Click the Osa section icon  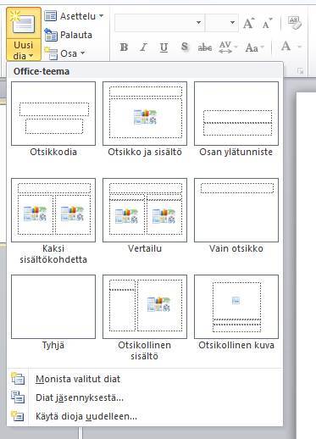(x=51, y=53)
